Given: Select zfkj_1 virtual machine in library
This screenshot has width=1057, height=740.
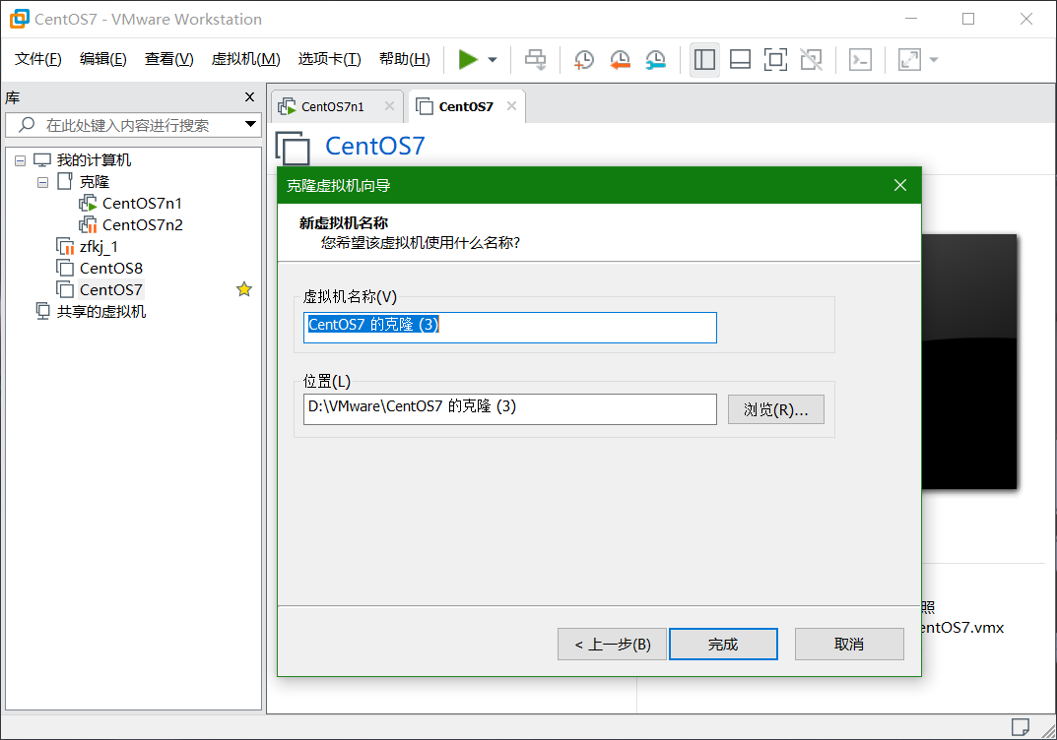Looking at the screenshot, I should (x=99, y=246).
